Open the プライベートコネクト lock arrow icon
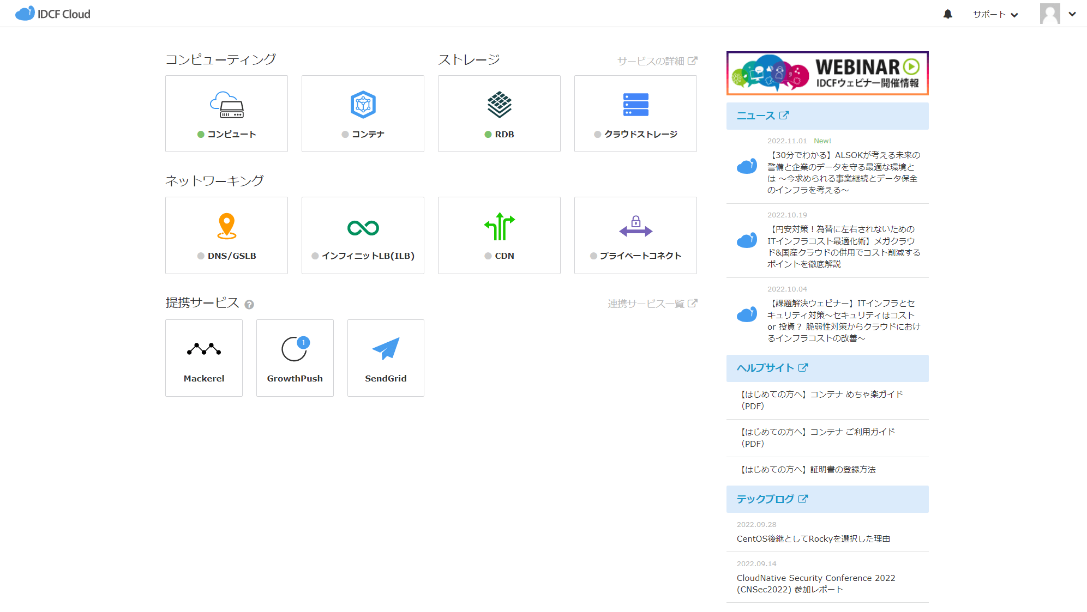 click(x=635, y=226)
